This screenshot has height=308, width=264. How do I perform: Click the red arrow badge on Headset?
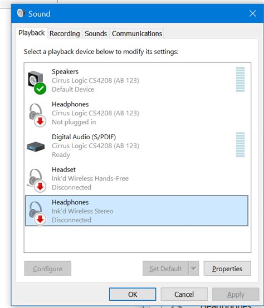40,186
